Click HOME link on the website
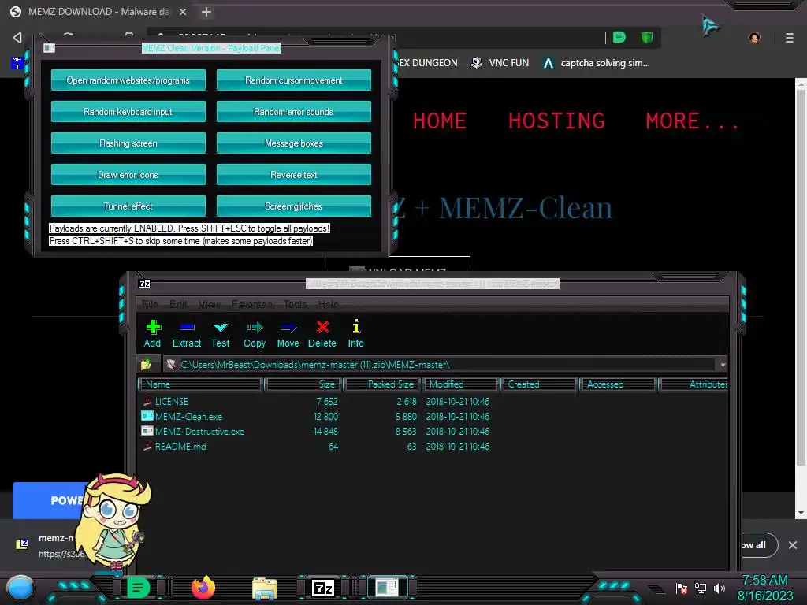This screenshot has width=807, height=605. click(440, 121)
